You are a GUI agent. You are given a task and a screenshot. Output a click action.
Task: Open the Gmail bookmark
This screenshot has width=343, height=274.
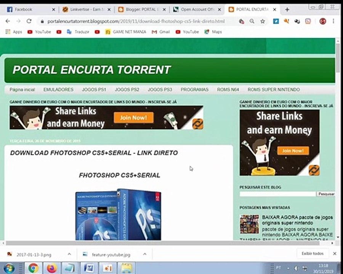(161, 32)
